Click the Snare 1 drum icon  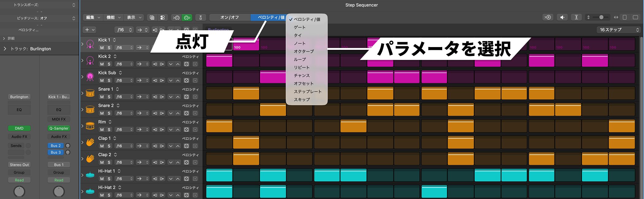(x=90, y=93)
